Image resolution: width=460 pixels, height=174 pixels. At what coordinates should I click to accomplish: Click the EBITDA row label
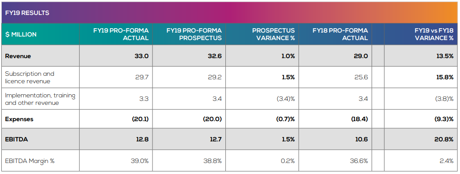(16, 140)
